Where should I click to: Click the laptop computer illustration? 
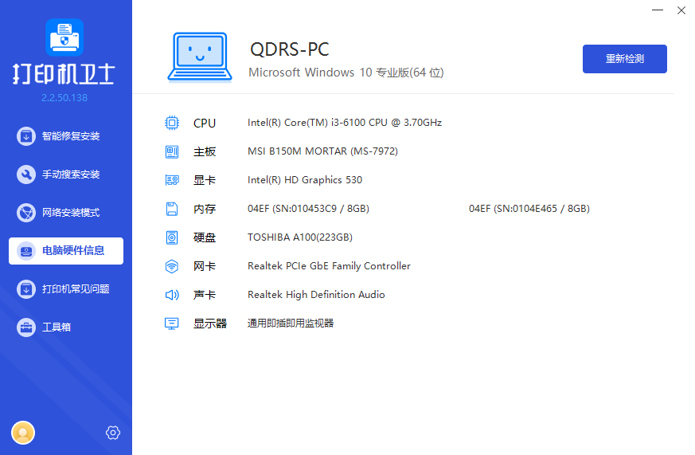pos(200,57)
